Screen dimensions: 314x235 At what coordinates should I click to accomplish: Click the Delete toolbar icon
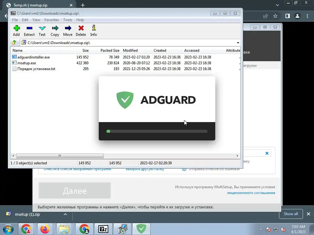coord(81,28)
